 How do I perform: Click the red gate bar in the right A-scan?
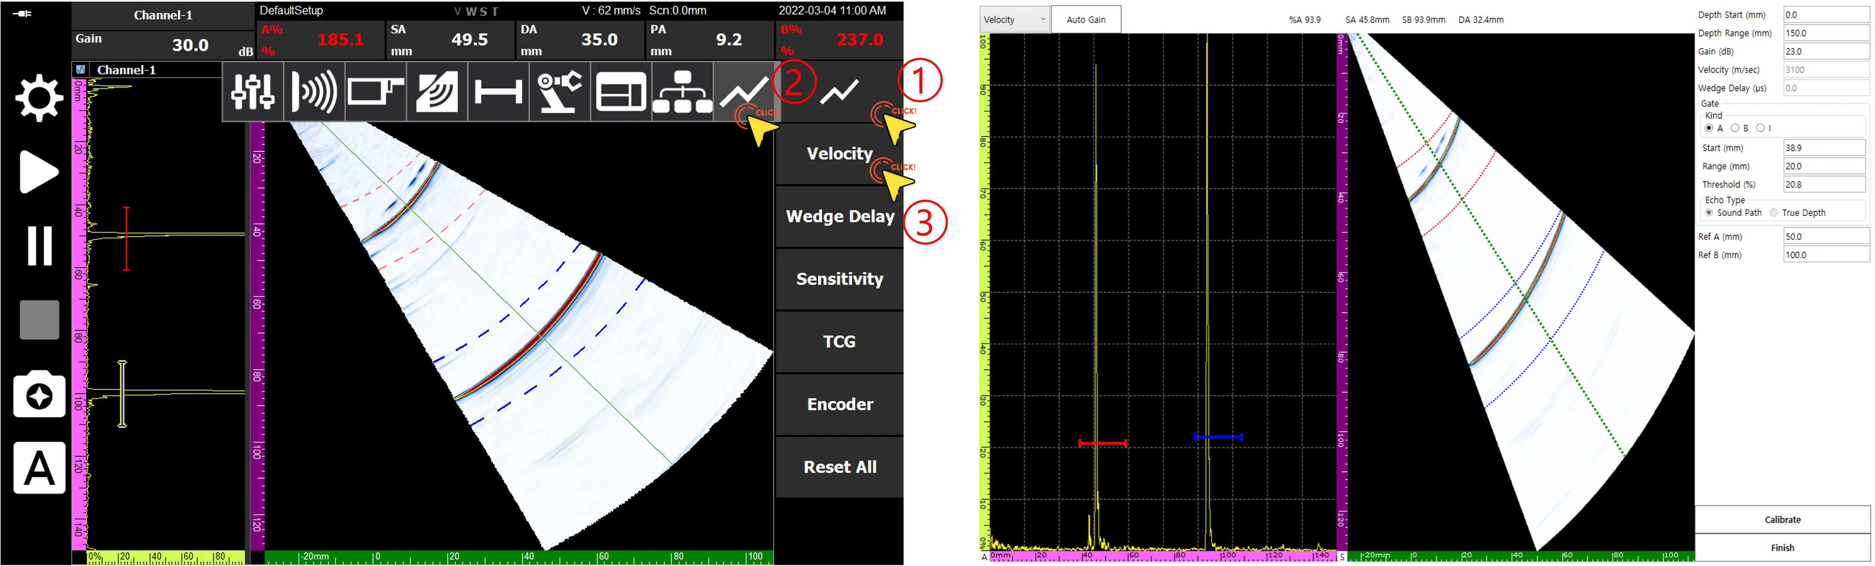(x=1103, y=443)
